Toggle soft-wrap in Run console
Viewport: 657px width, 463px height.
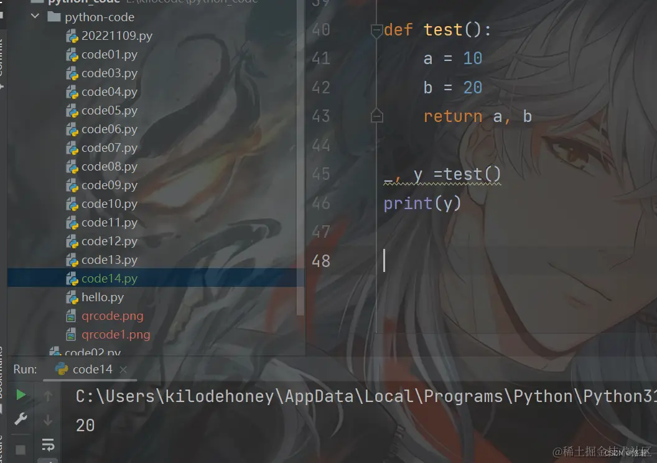(48, 445)
